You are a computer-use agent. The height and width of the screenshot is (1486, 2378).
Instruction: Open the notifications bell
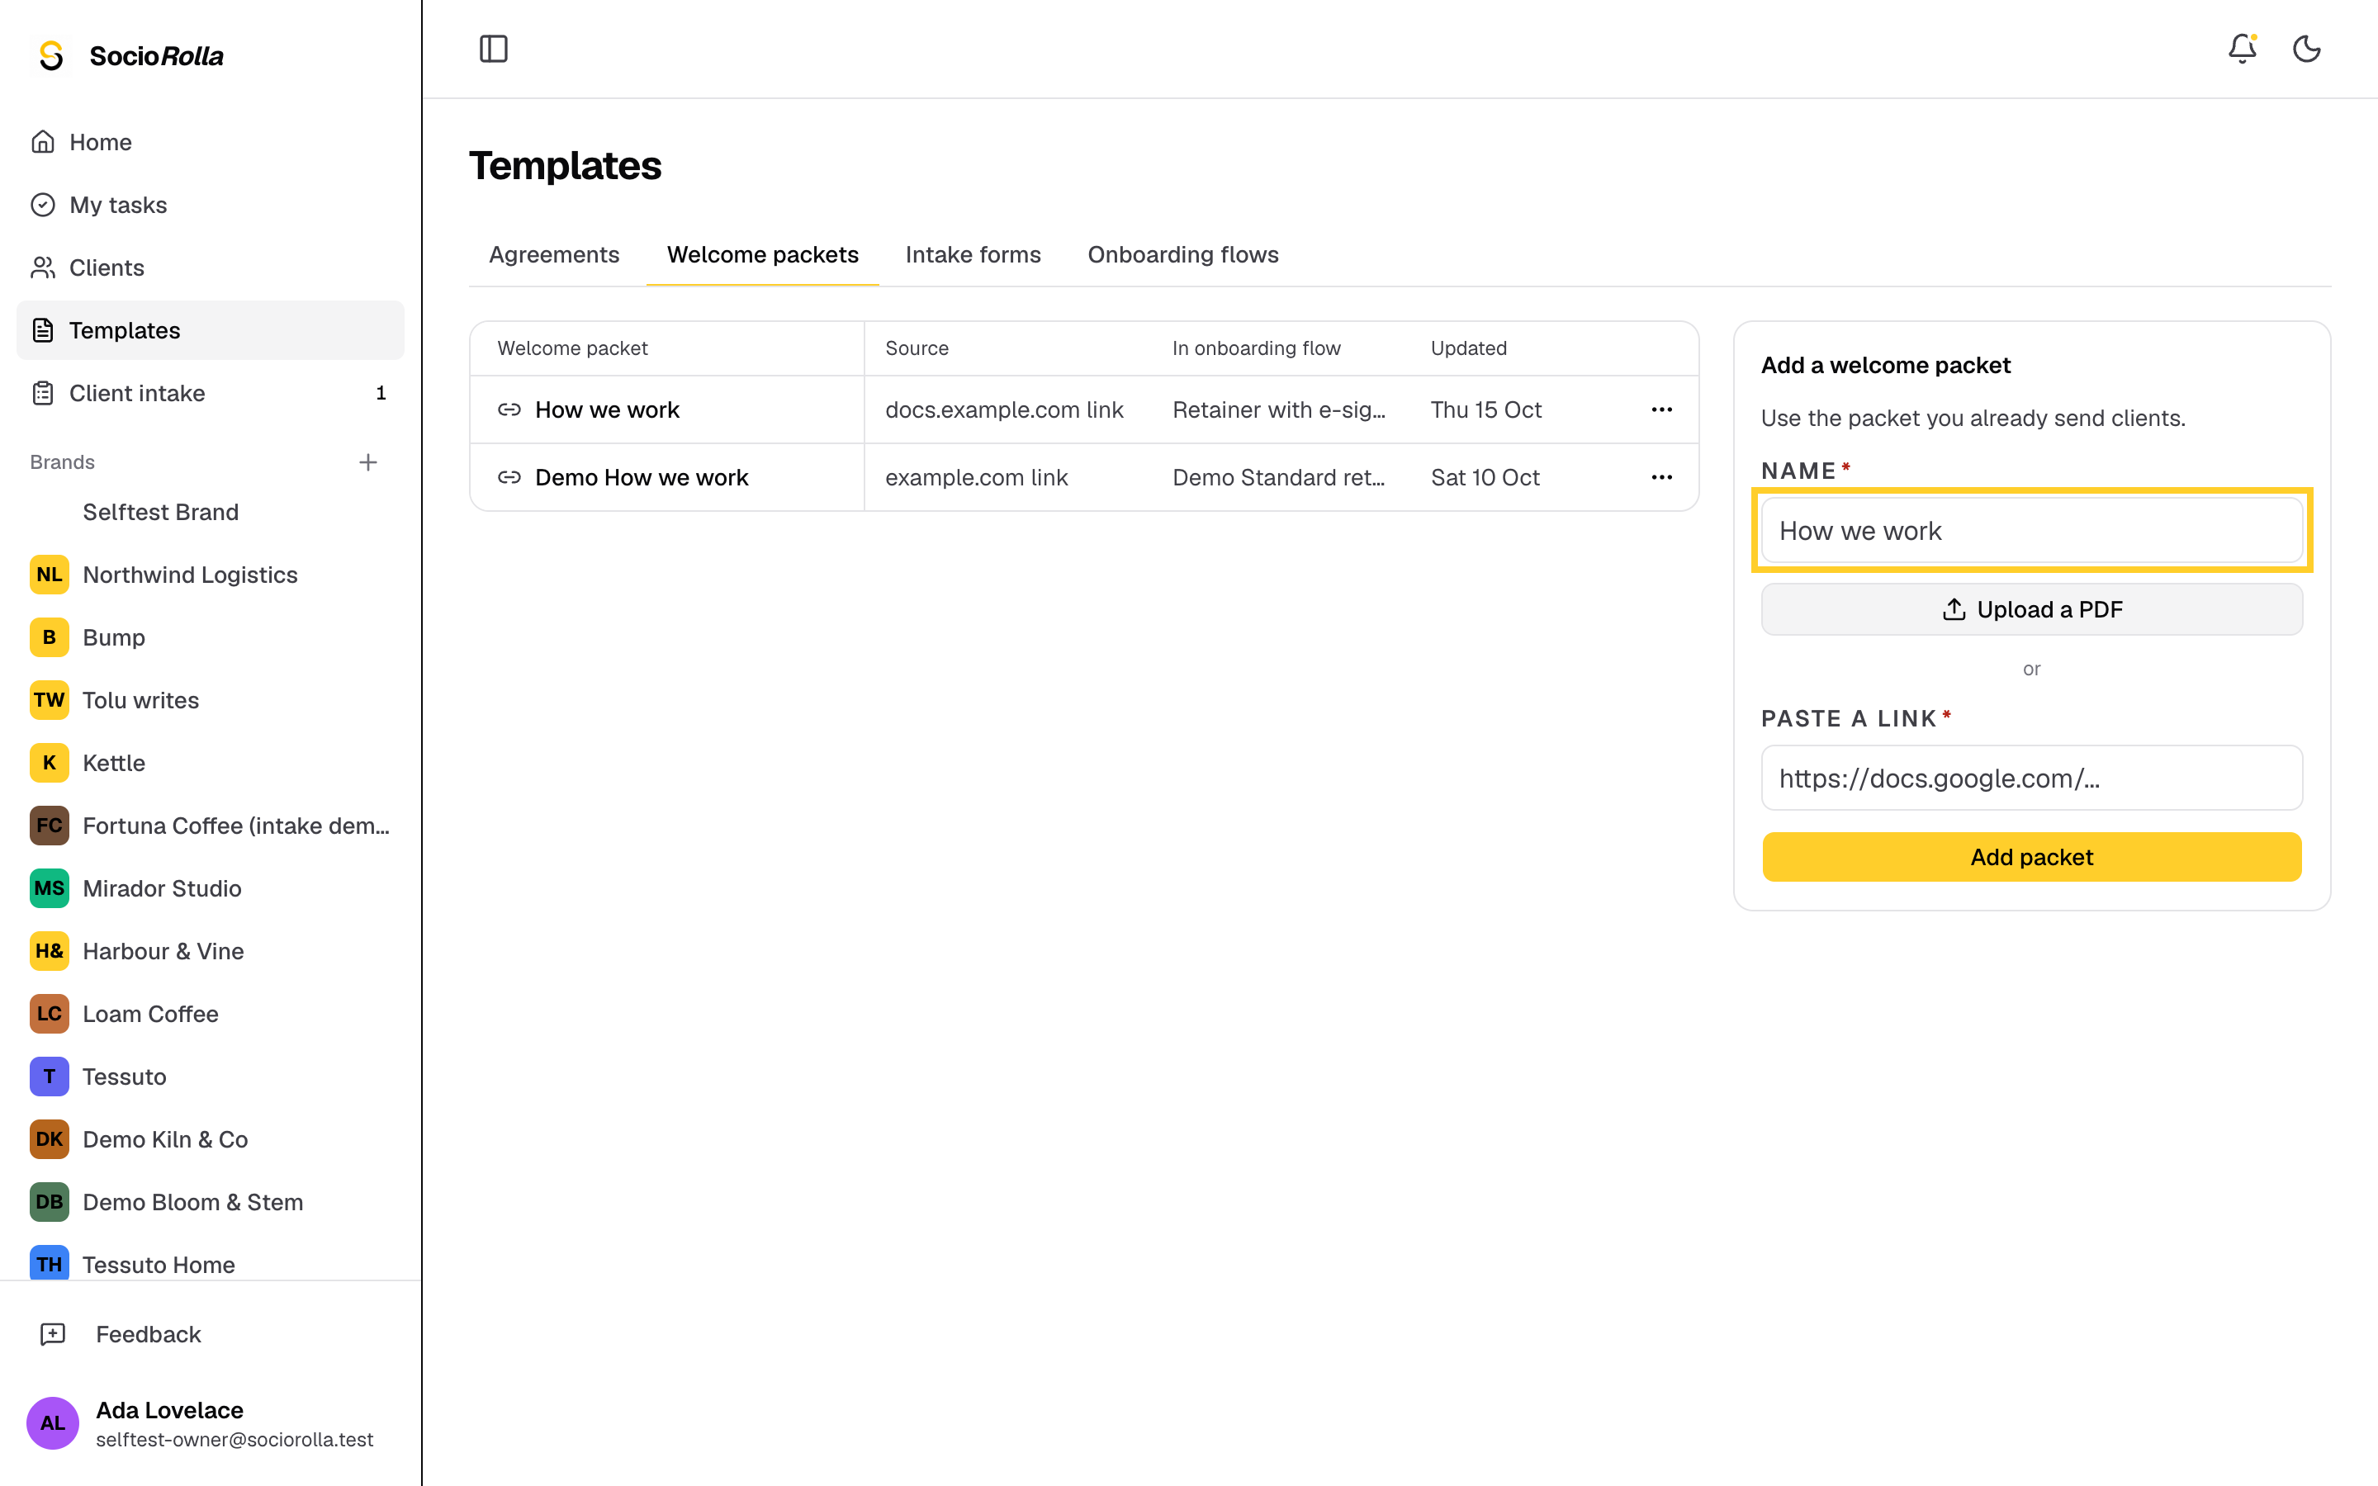point(2242,50)
